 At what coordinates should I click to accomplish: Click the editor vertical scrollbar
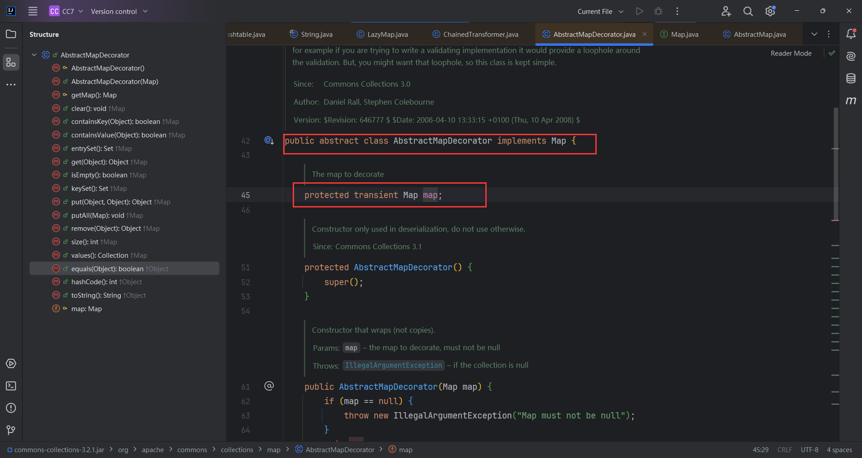click(836, 164)
